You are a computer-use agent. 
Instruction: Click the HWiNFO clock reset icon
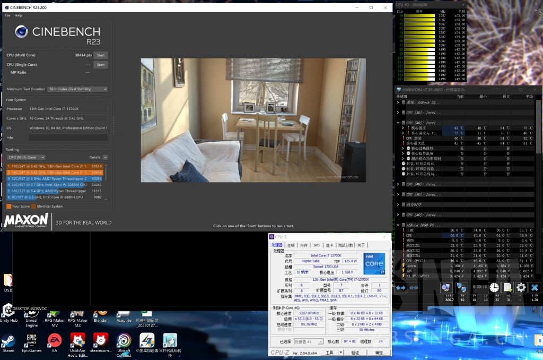[x=494, y=287]
